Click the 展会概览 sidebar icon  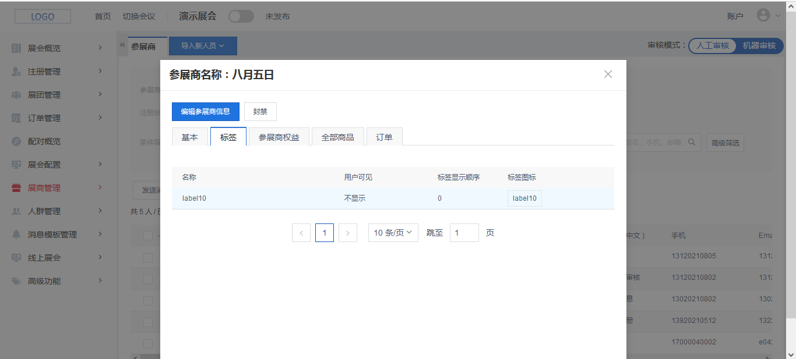pos(16,48)
